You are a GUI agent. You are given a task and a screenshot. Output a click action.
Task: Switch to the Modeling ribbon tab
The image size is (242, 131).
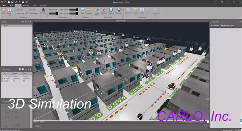click(26, 6)
